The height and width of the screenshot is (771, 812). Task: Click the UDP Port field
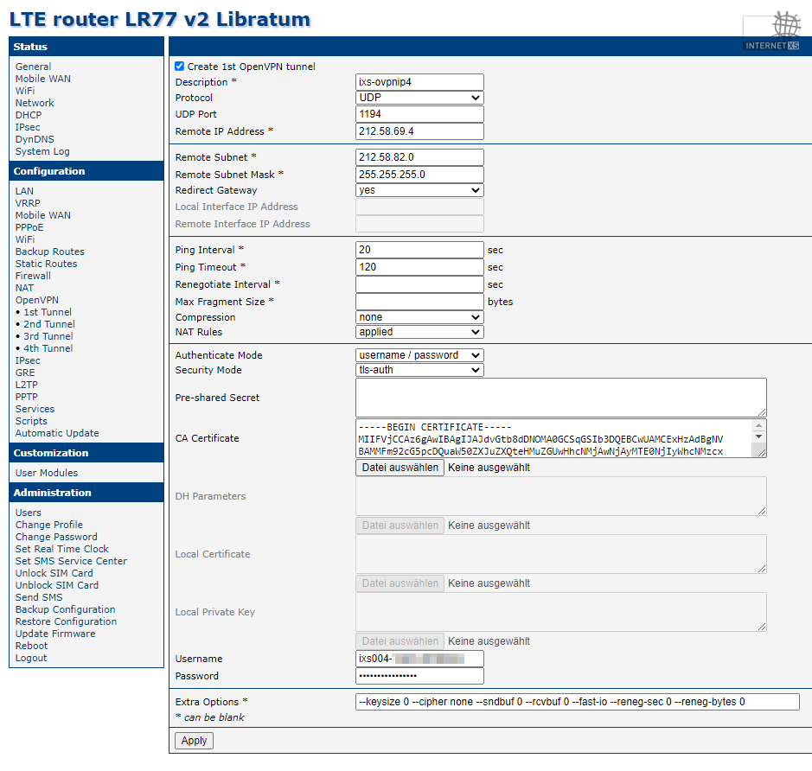(419, 114)
